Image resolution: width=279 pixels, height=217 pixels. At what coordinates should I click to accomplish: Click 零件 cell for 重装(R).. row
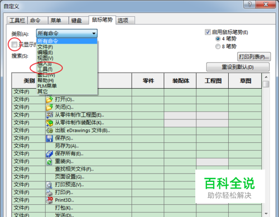(x=148, y=162)
